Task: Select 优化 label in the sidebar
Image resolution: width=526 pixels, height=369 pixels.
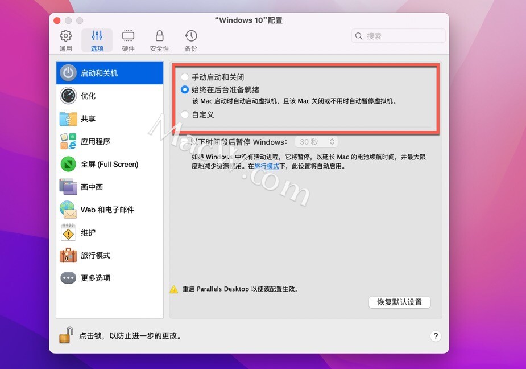Action: [88, 96]
